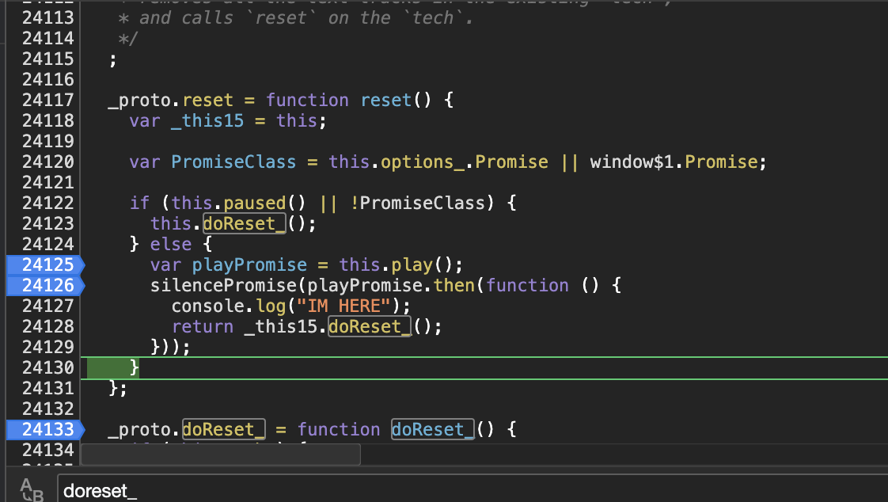This screenshot has height=502, width=888.
Task: Click the PromiseClass variable declaration
Action: pyautogui.click(x=233, y=162)
